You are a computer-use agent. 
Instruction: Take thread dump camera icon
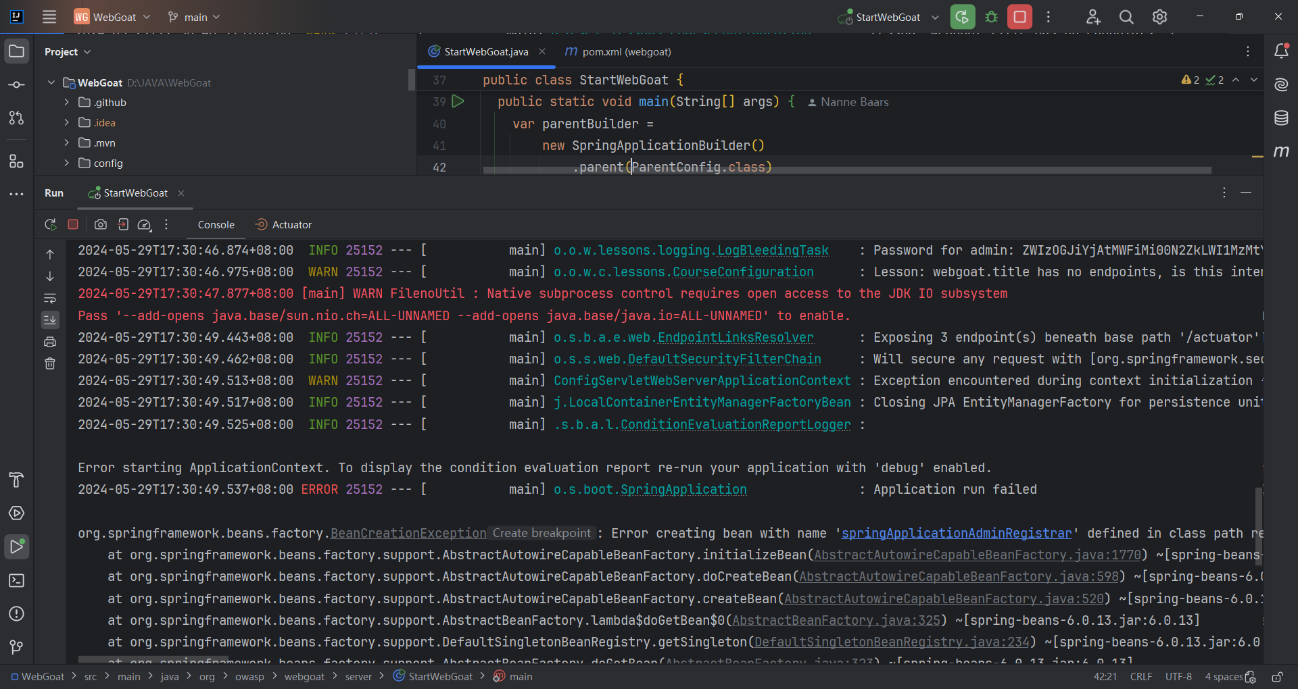[101, 224]
